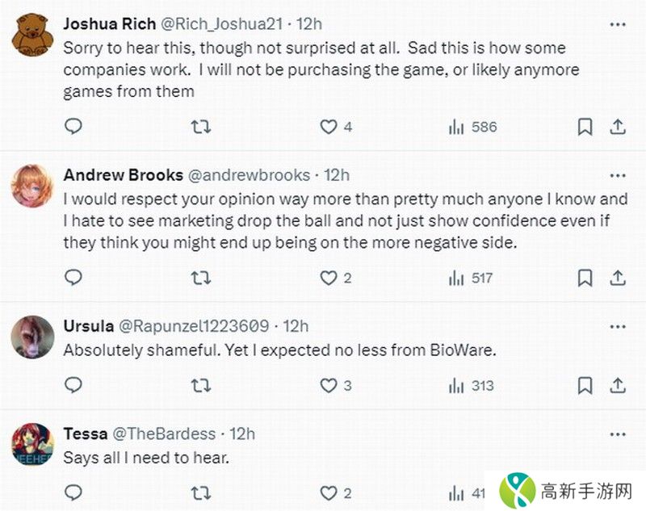646x511 pixels.
Task: Bookmark Joshua Rich's tweet
Action: tap(585, 127)
